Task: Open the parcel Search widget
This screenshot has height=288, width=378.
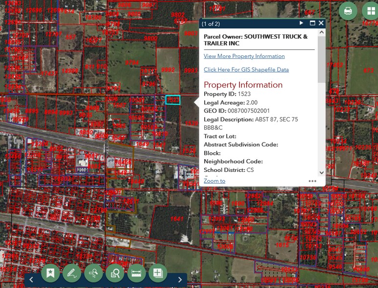Action: (x=115, y=273)
